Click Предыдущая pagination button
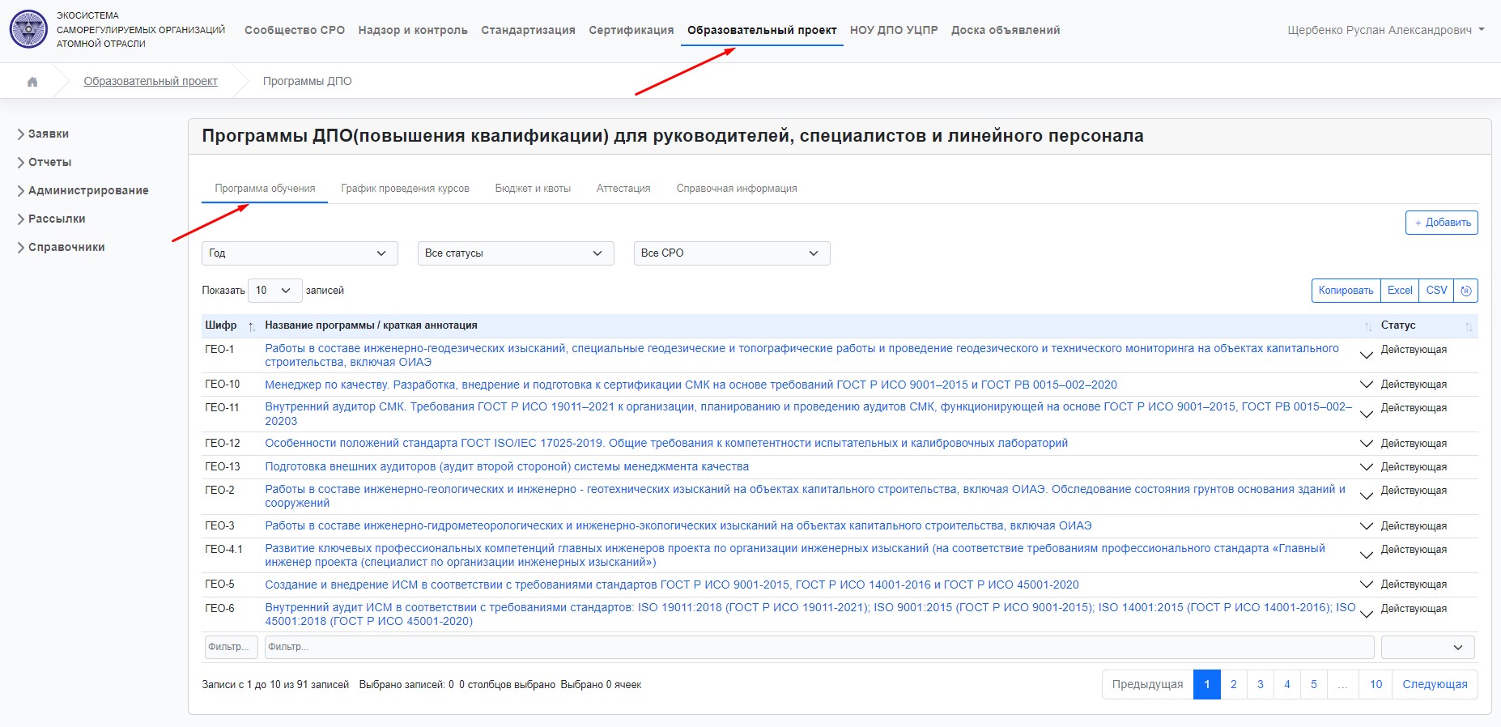 click(1147, 685)
